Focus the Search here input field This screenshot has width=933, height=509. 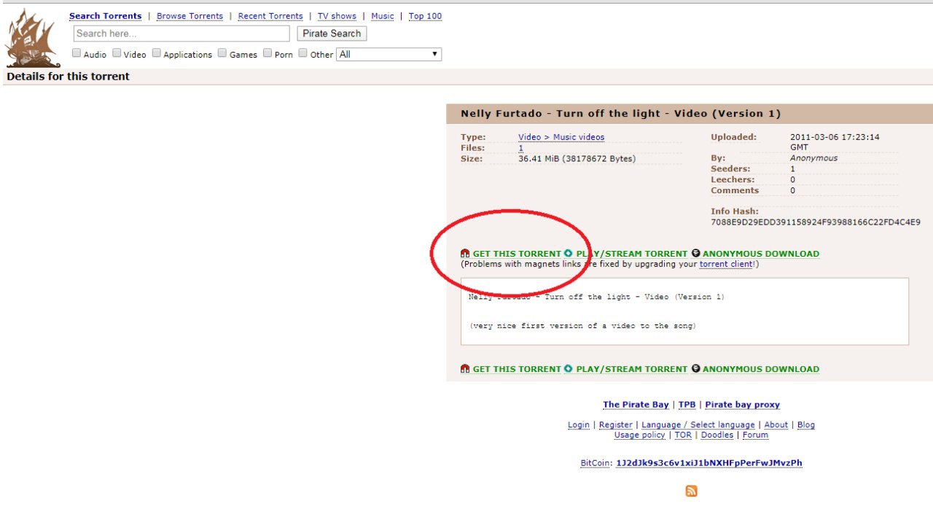(181, 34)
